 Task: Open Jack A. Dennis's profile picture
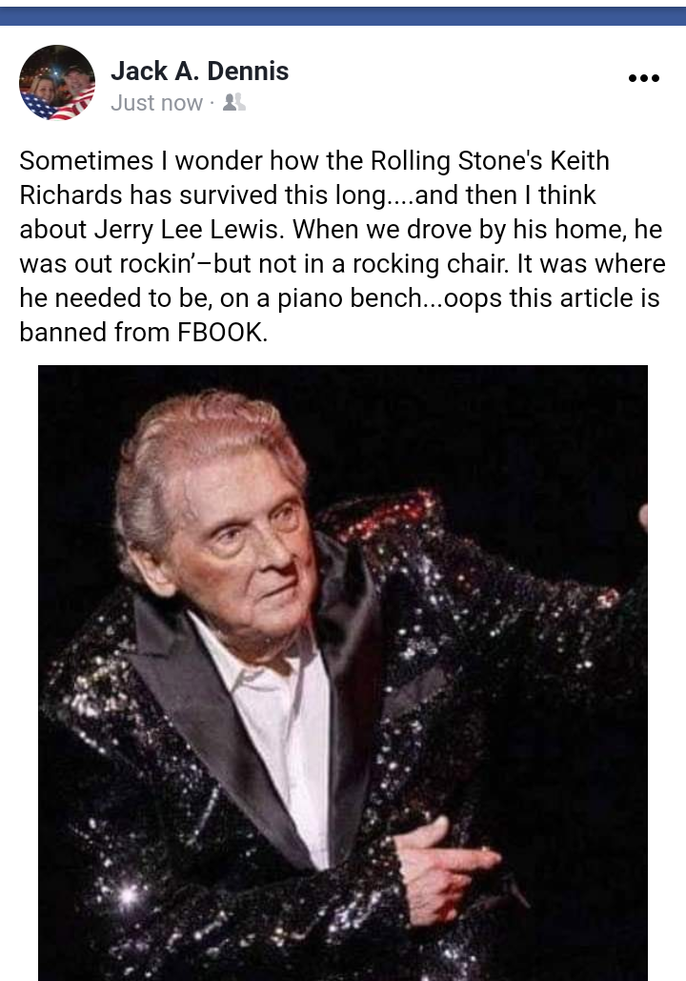pyautogui.click(x=57, y=83)
